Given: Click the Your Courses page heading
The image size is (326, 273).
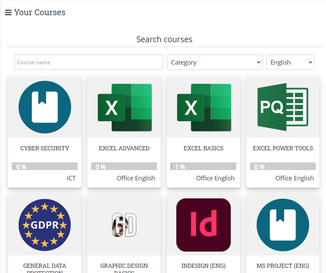Looking at the screenshot, I should tap(40, 13).
